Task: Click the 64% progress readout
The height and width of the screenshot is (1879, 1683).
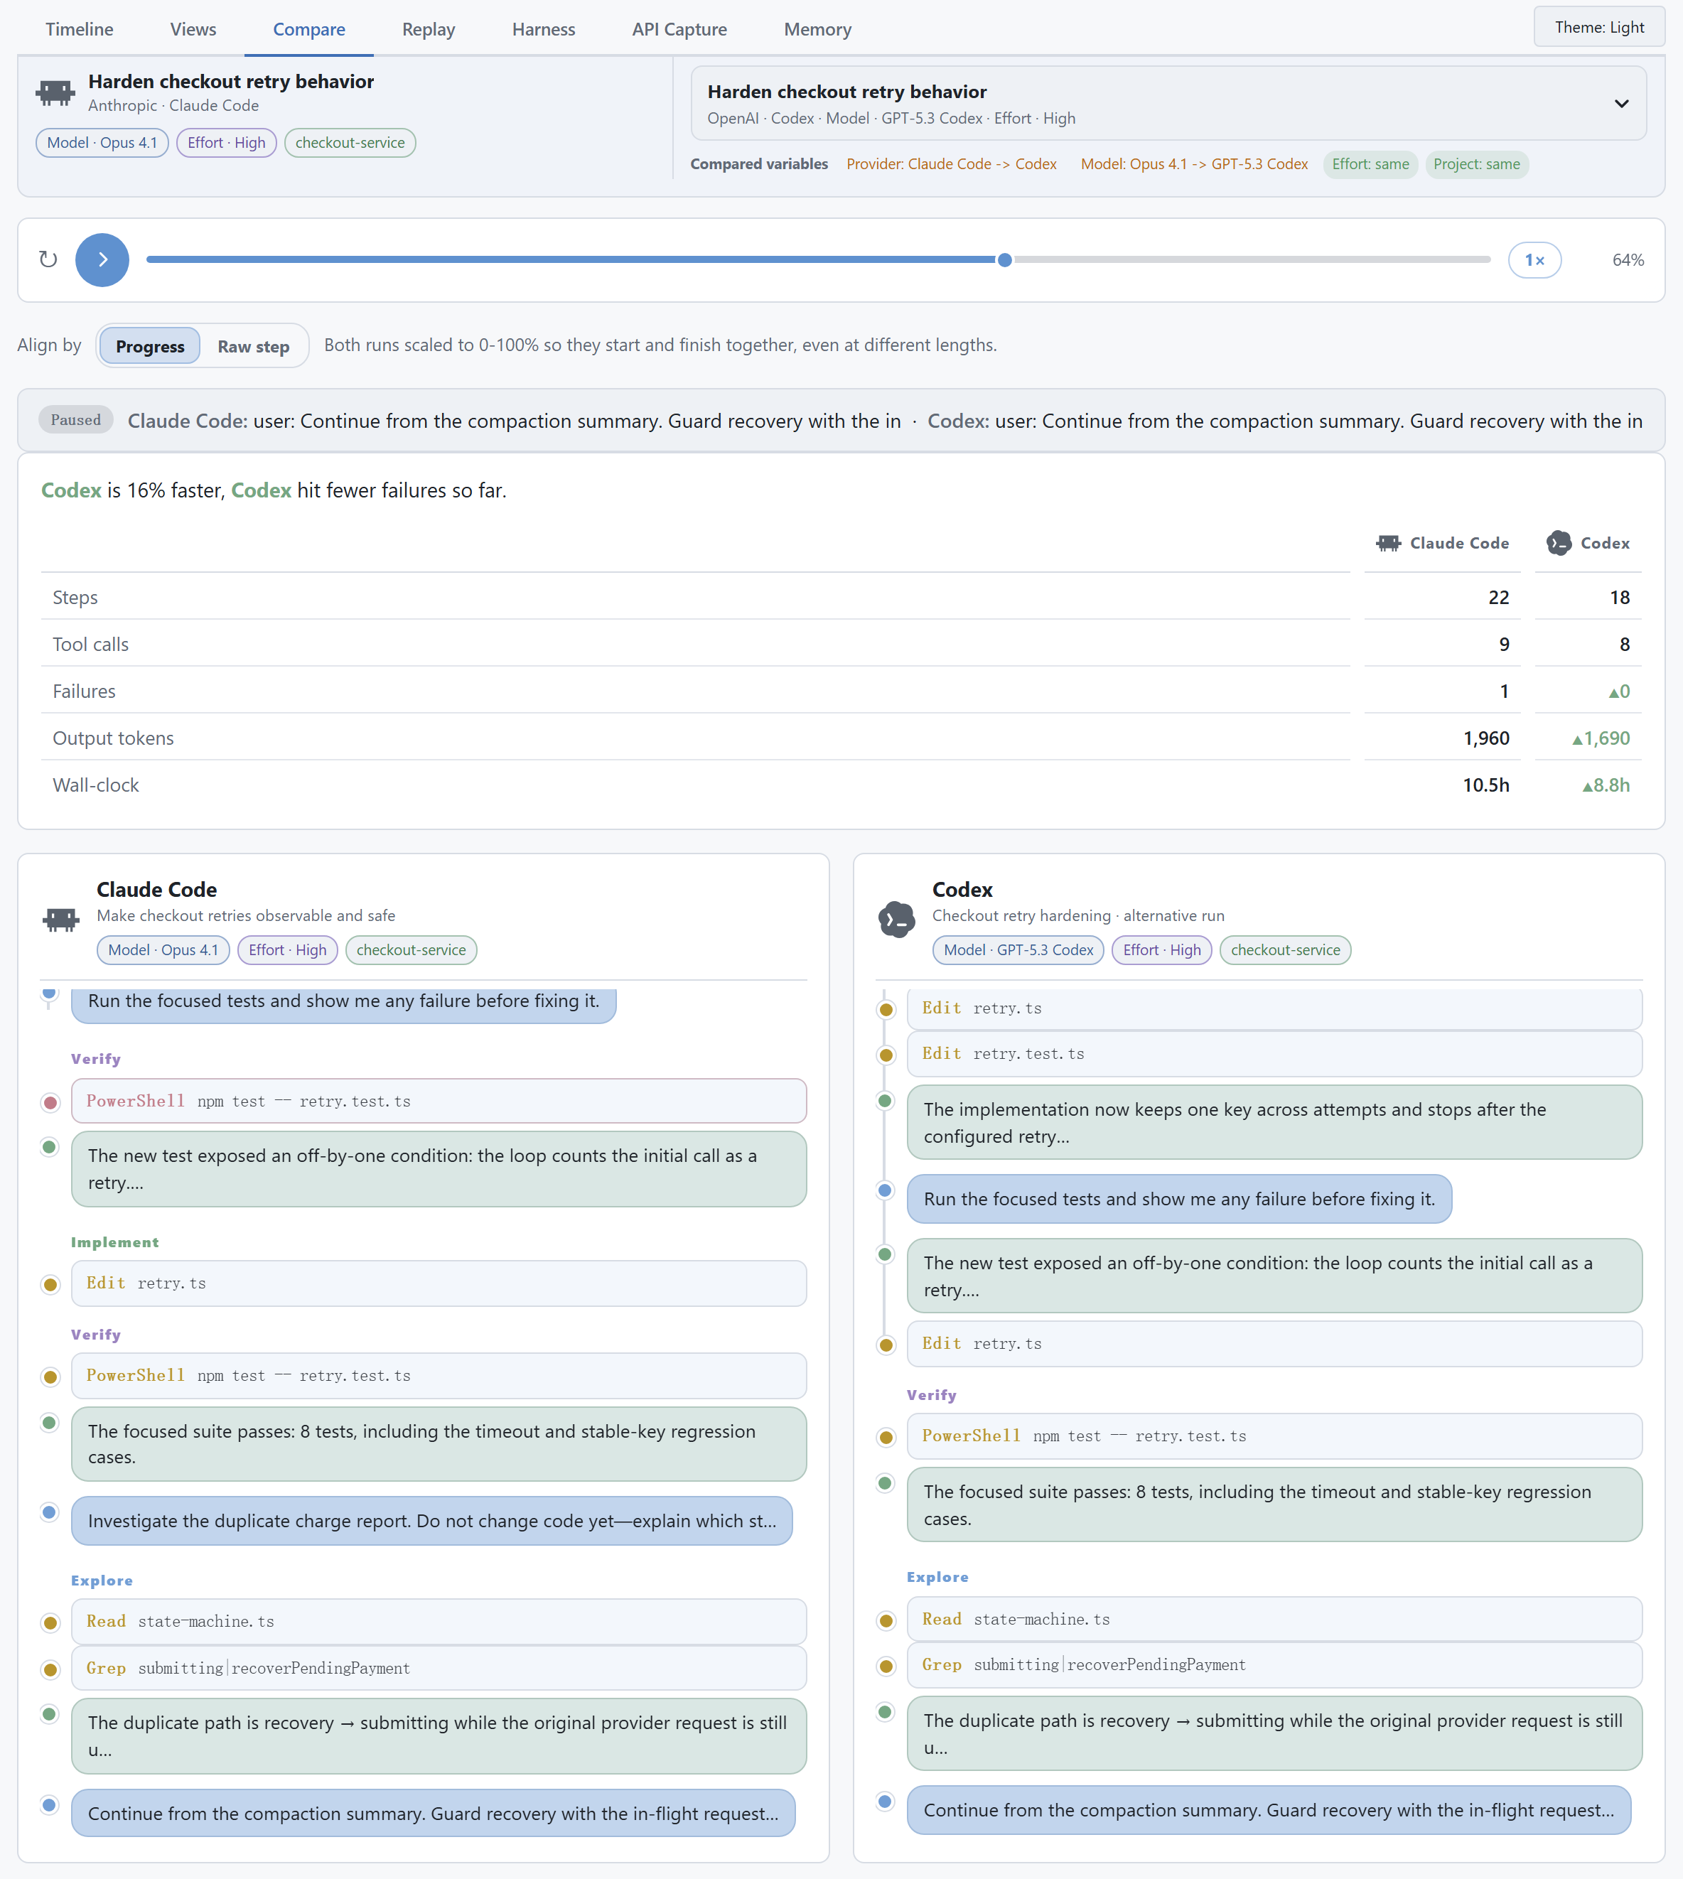Action: 1628,260
